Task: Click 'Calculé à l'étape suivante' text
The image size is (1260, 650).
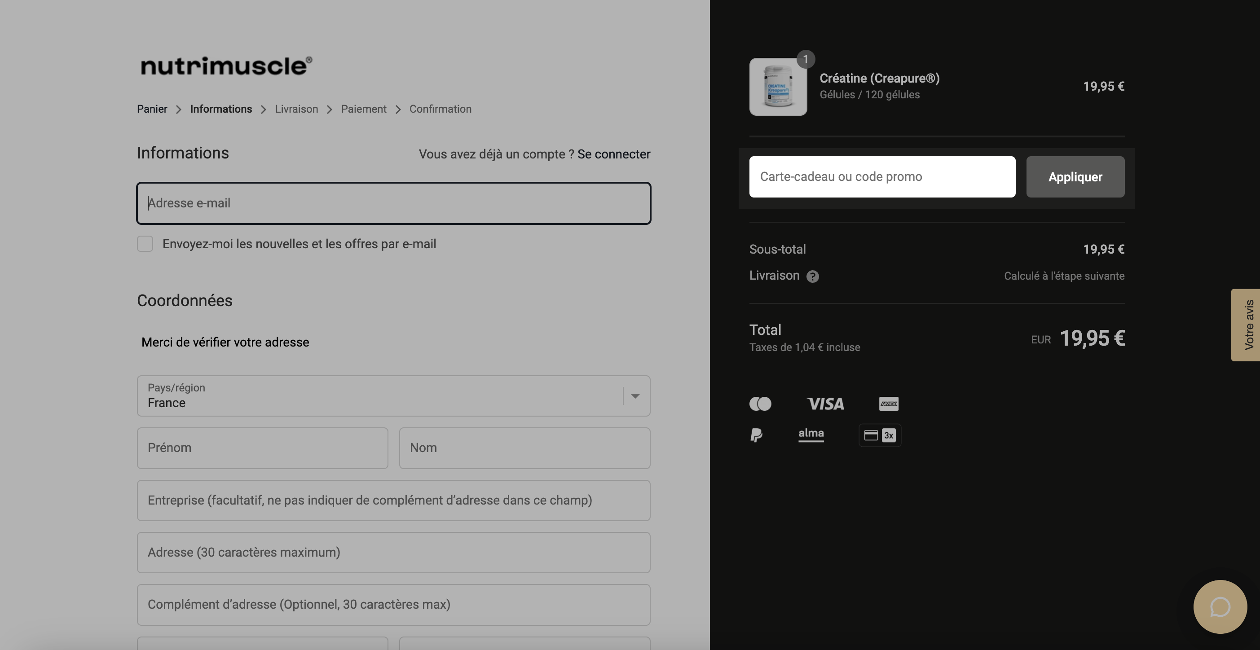Action: (1064, 276)
